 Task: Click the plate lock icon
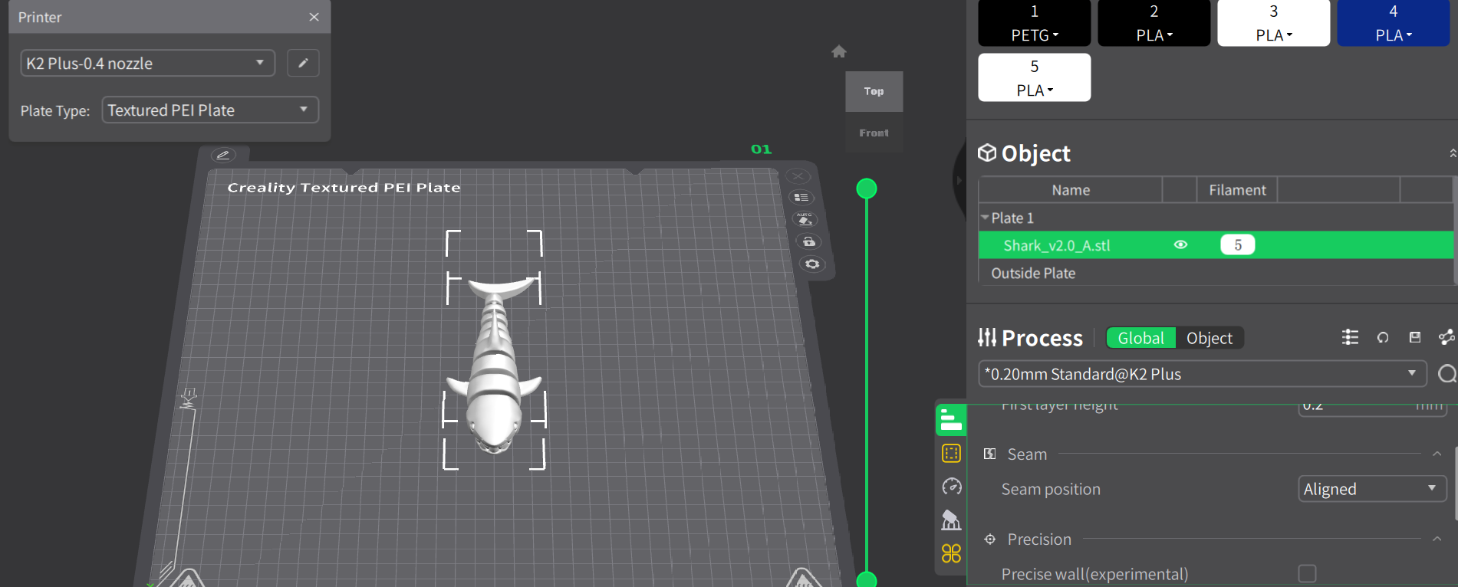tap(808, 242)
